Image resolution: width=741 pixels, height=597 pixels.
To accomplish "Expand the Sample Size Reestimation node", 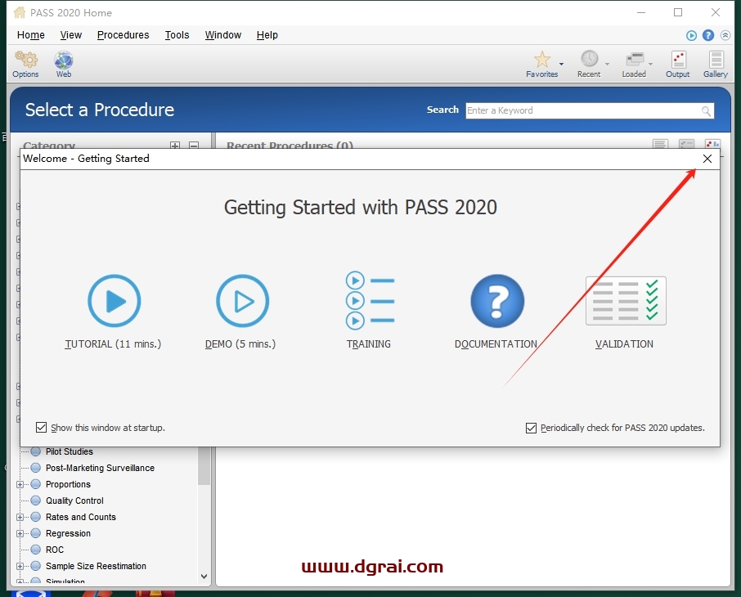I will pos(20,566).
